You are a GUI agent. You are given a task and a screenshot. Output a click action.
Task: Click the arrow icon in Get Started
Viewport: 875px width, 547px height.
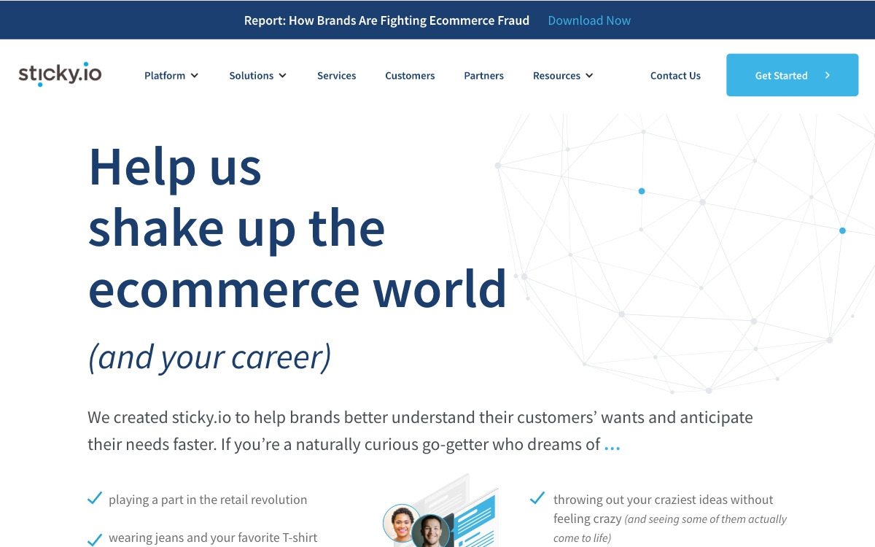click(x=828, y=75)
